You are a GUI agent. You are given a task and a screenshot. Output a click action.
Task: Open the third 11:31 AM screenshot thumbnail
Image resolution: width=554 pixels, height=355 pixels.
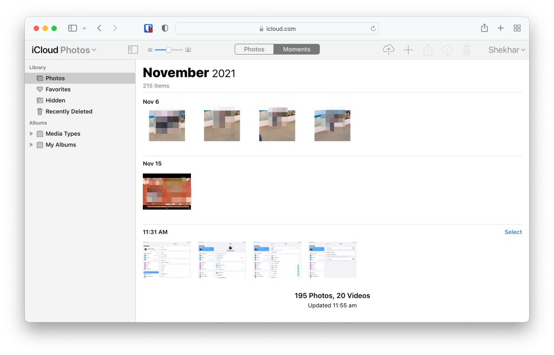pyautogui.click(x=277, y=260)
